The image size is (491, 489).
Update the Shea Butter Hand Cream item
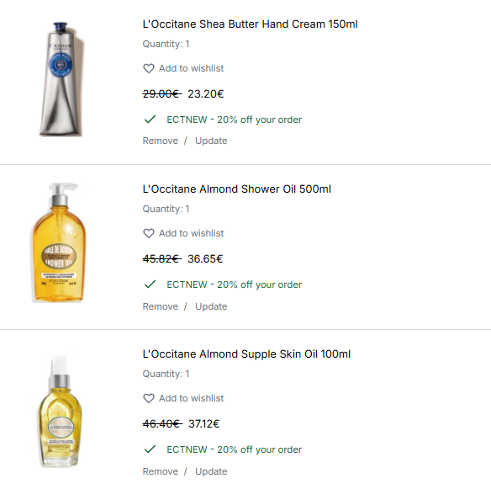[x=211, y=141]
